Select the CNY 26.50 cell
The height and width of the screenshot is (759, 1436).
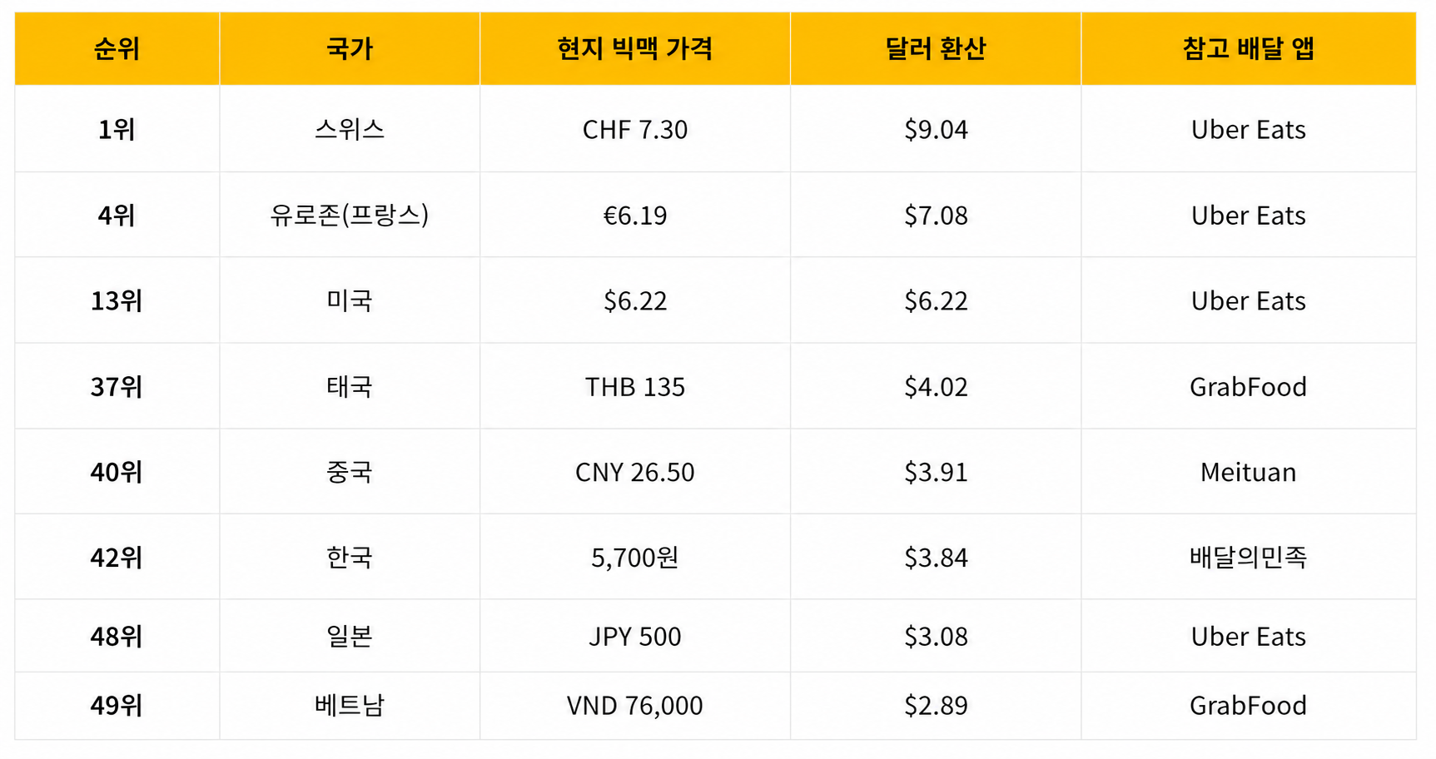(635, 472)
